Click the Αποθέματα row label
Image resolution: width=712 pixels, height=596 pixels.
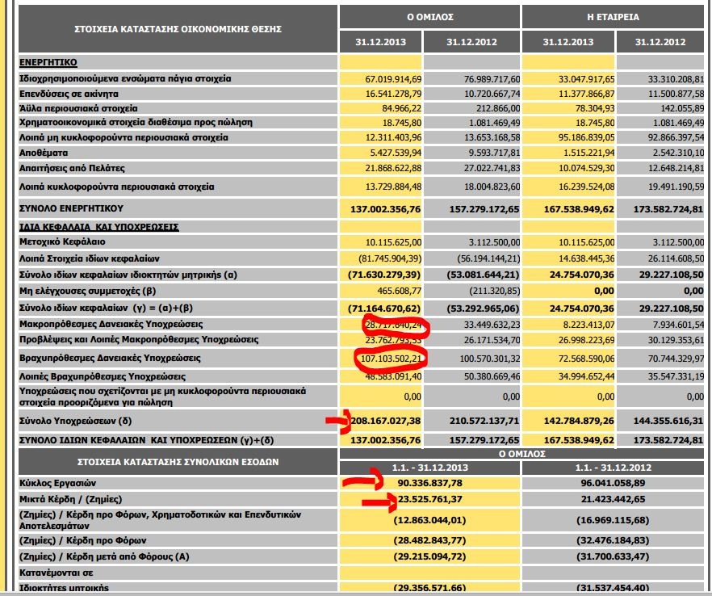[x=44, y=153]
